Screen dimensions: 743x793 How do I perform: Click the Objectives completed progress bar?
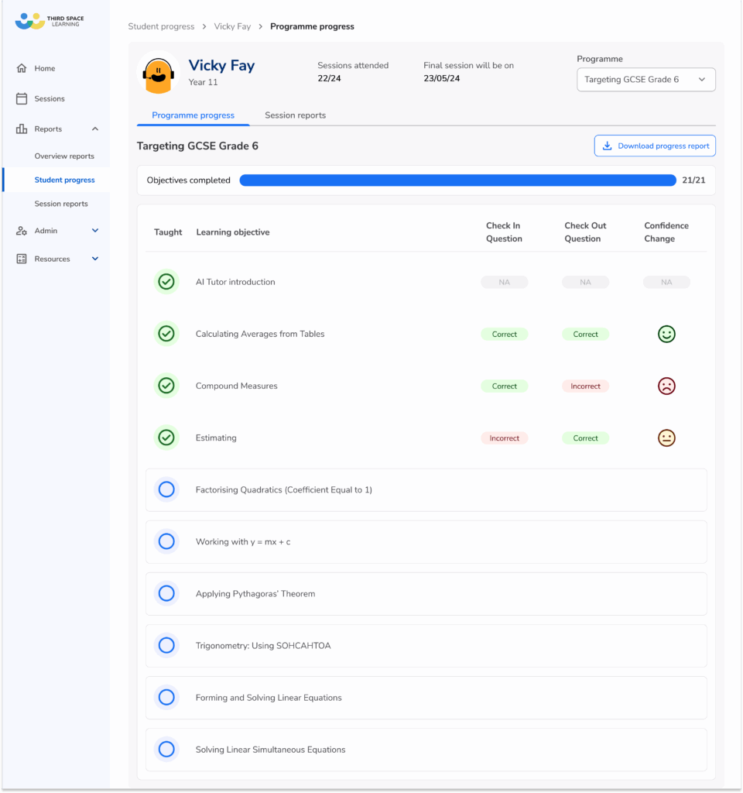457,180
